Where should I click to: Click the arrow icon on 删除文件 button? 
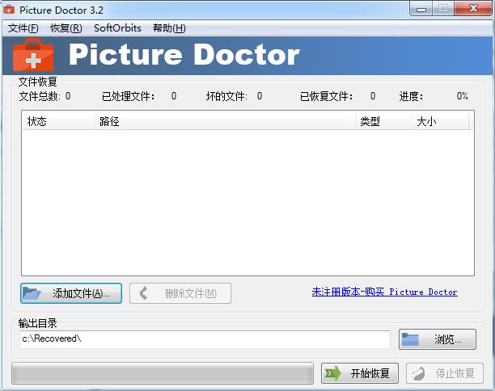pyautogui.click(x=144, y=293)
